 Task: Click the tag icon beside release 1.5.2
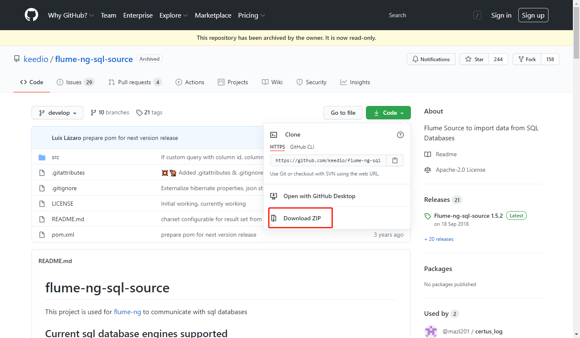pos(428,216)
